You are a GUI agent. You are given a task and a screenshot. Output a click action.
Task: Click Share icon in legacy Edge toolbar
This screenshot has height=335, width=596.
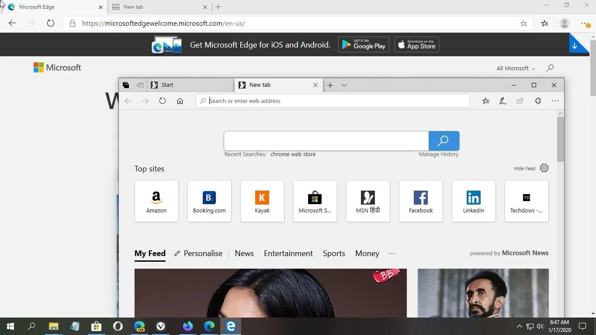coord(520,101)
